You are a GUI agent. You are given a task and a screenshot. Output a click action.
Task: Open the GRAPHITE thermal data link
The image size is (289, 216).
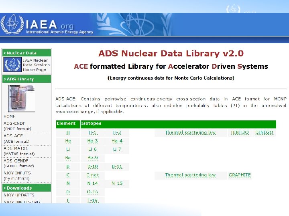(x=240, y=175)
